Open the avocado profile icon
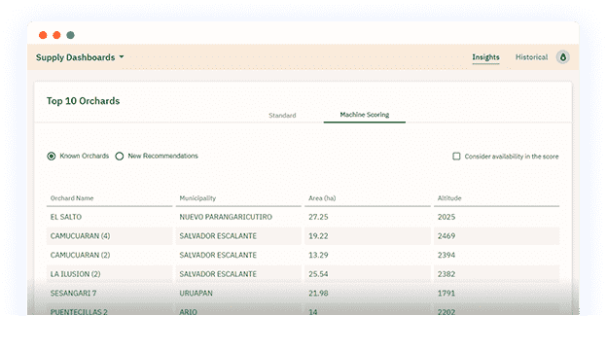The image size is (607, 351). [x=563, y=57]
